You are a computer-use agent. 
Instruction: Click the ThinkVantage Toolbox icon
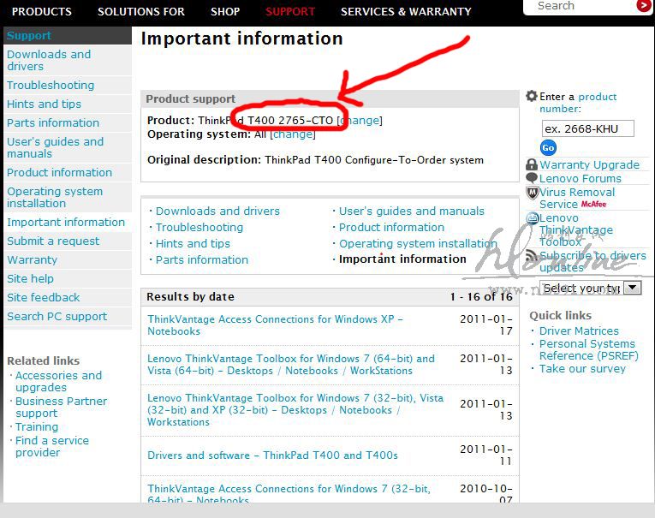[532, 219]
